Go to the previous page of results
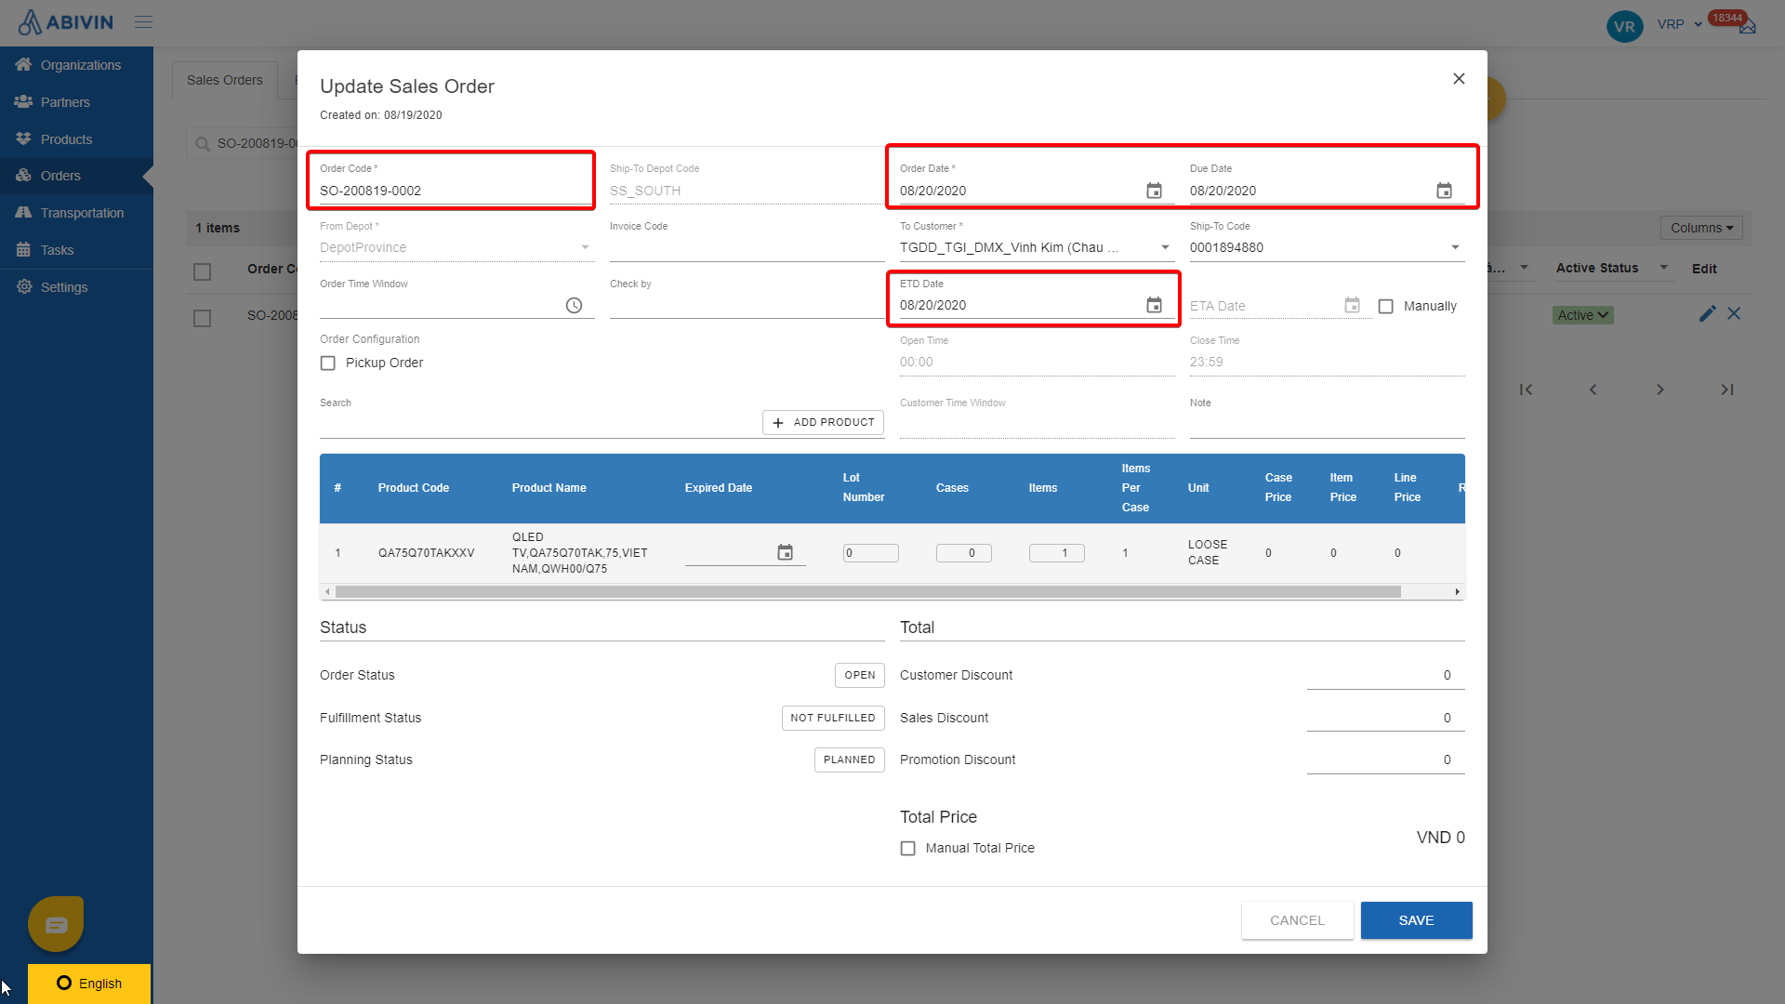Image resolution: width=1785 pixels, height=1004 pixels. click(x=1593, y=390)
